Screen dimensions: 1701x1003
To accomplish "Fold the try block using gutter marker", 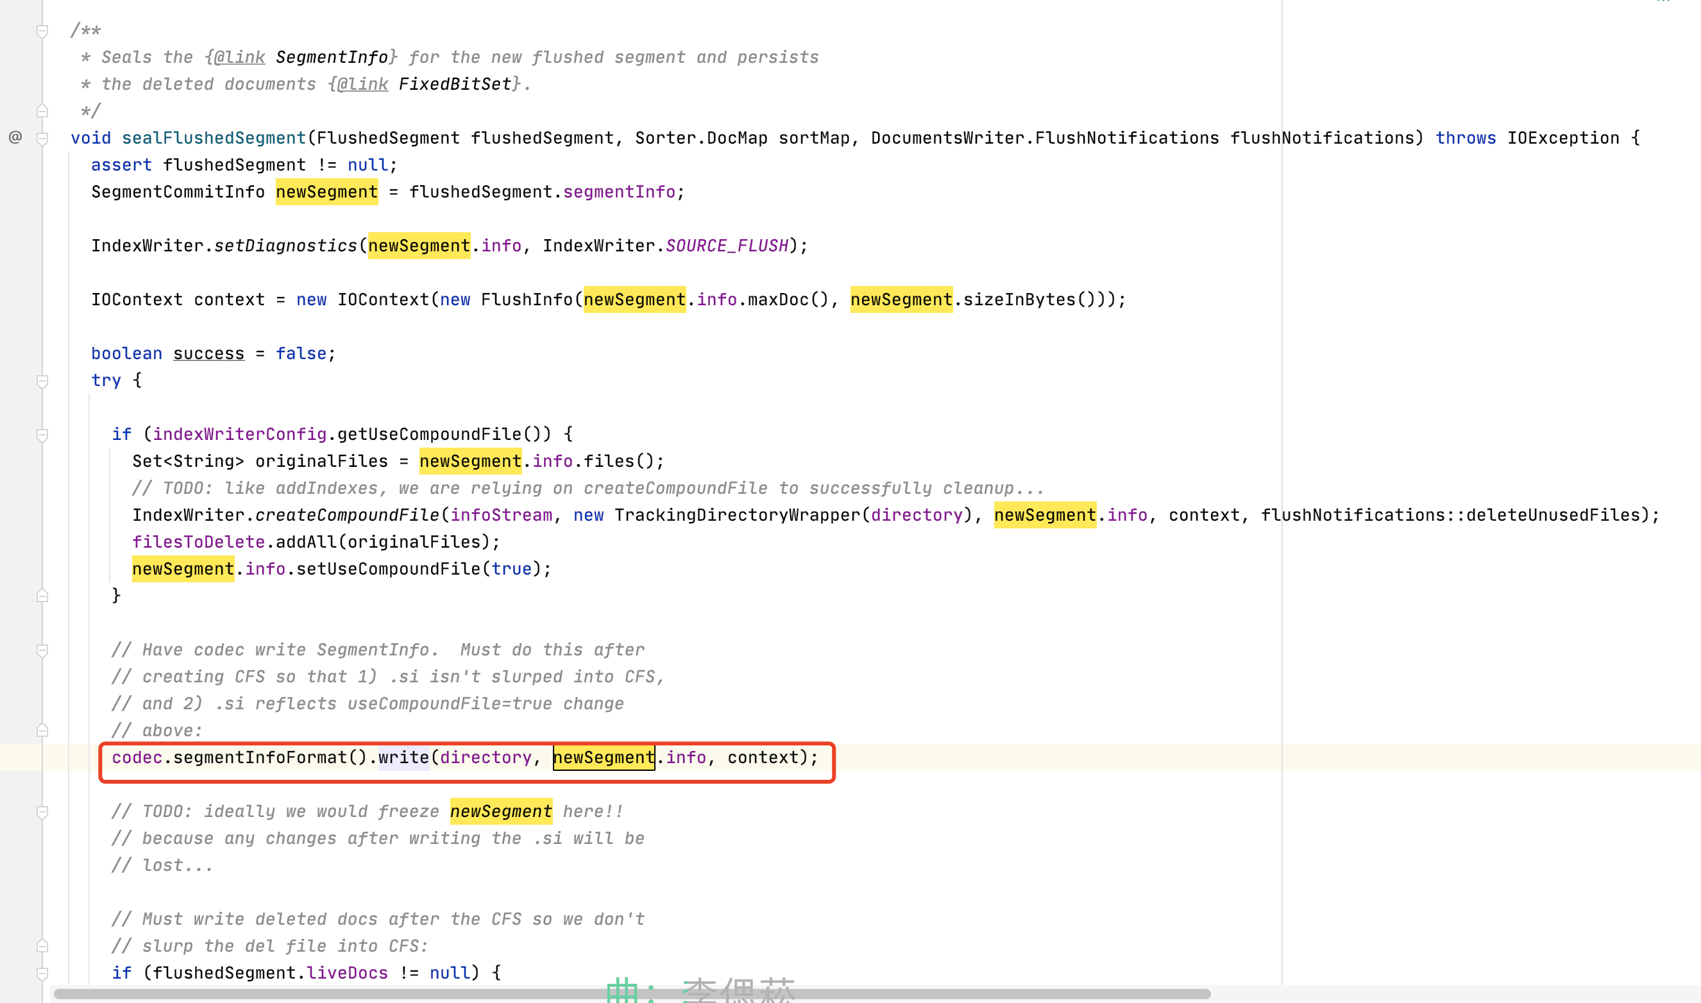I will pyautogui.click(x=42, y=381).
